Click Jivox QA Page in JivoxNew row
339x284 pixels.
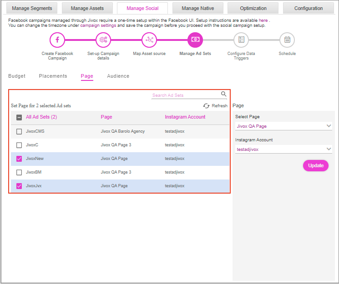[114, 159]
